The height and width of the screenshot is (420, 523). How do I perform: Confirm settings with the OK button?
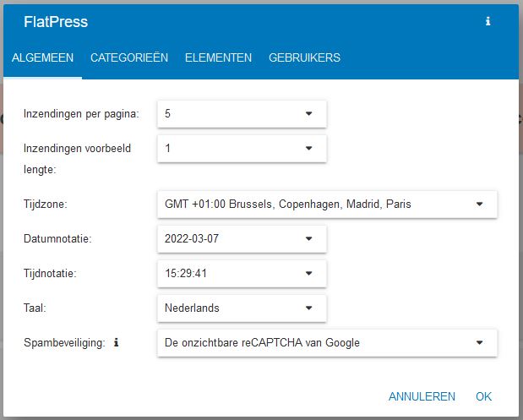(483, 396)
